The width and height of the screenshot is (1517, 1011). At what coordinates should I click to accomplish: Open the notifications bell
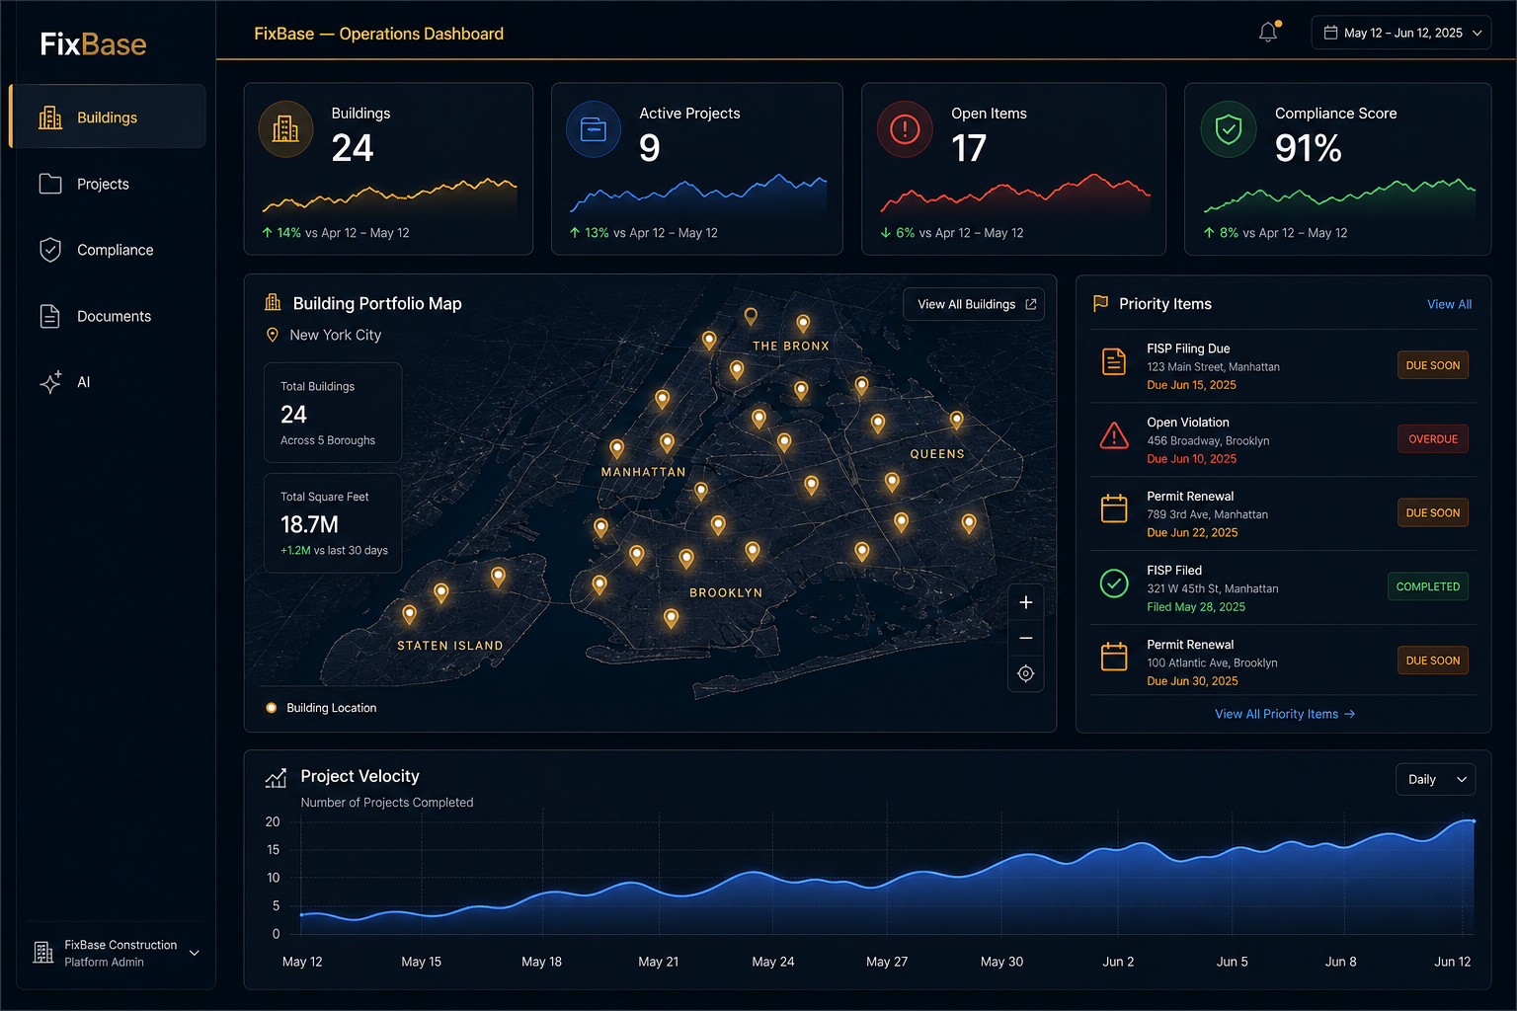(1268, 33)
